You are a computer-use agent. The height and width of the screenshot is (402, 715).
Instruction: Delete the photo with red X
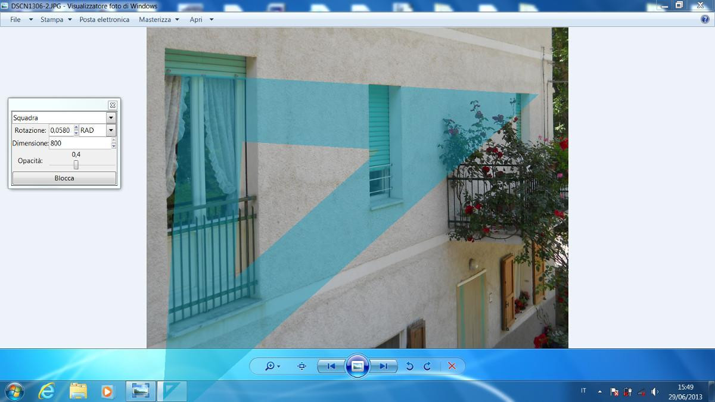tap(452, 366)
